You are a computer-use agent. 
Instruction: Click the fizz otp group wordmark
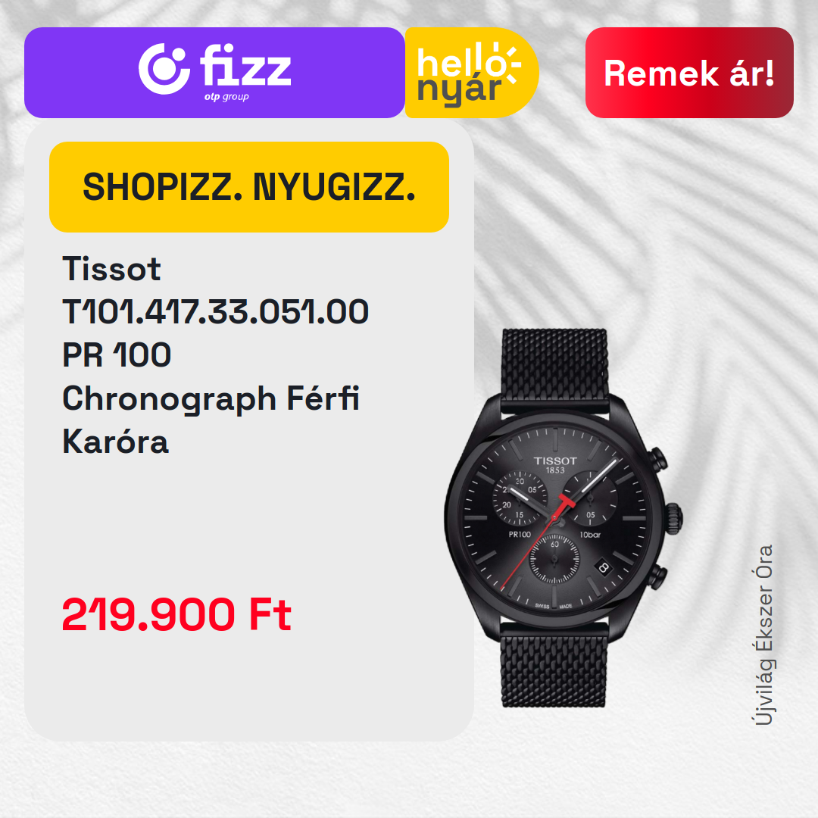point(245,73)
